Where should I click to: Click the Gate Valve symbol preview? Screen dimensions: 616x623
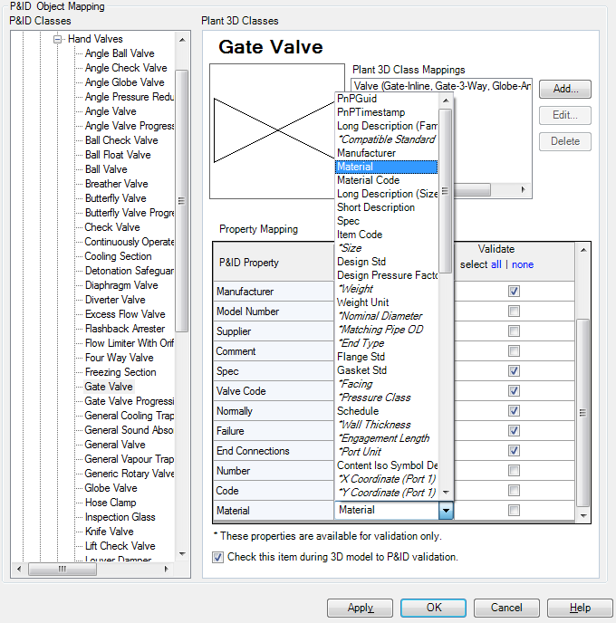click(x=272, y=131)
